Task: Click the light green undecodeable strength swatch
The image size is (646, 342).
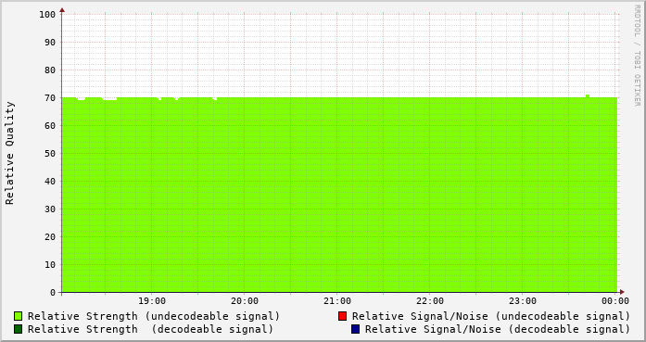Action: click(19, 316)
